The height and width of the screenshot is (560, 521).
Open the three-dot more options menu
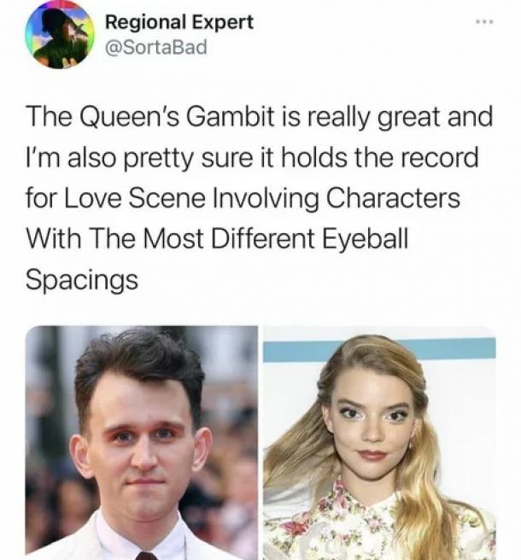(x=485, y=22)
